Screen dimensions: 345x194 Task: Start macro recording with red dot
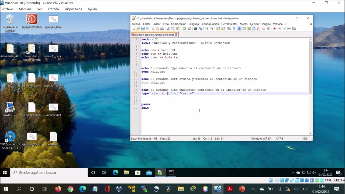274,29
